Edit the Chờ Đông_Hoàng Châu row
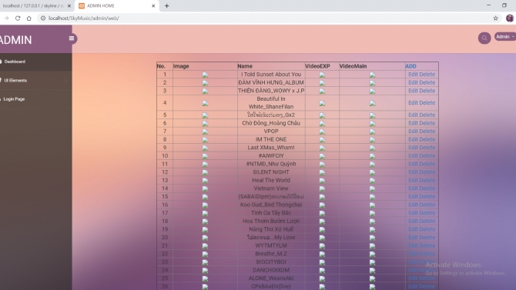The height and width of the screenshot is (290, 516). (413, 123)
